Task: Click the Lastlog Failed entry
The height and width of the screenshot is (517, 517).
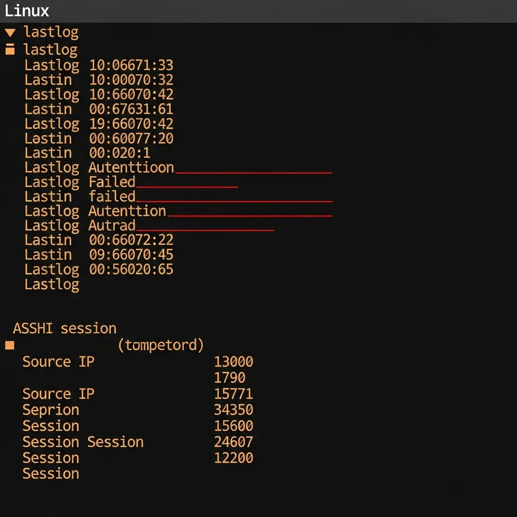Action: [x=81, y=182]
